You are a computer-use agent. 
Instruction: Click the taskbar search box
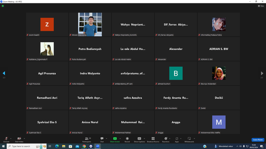point(27,146)
